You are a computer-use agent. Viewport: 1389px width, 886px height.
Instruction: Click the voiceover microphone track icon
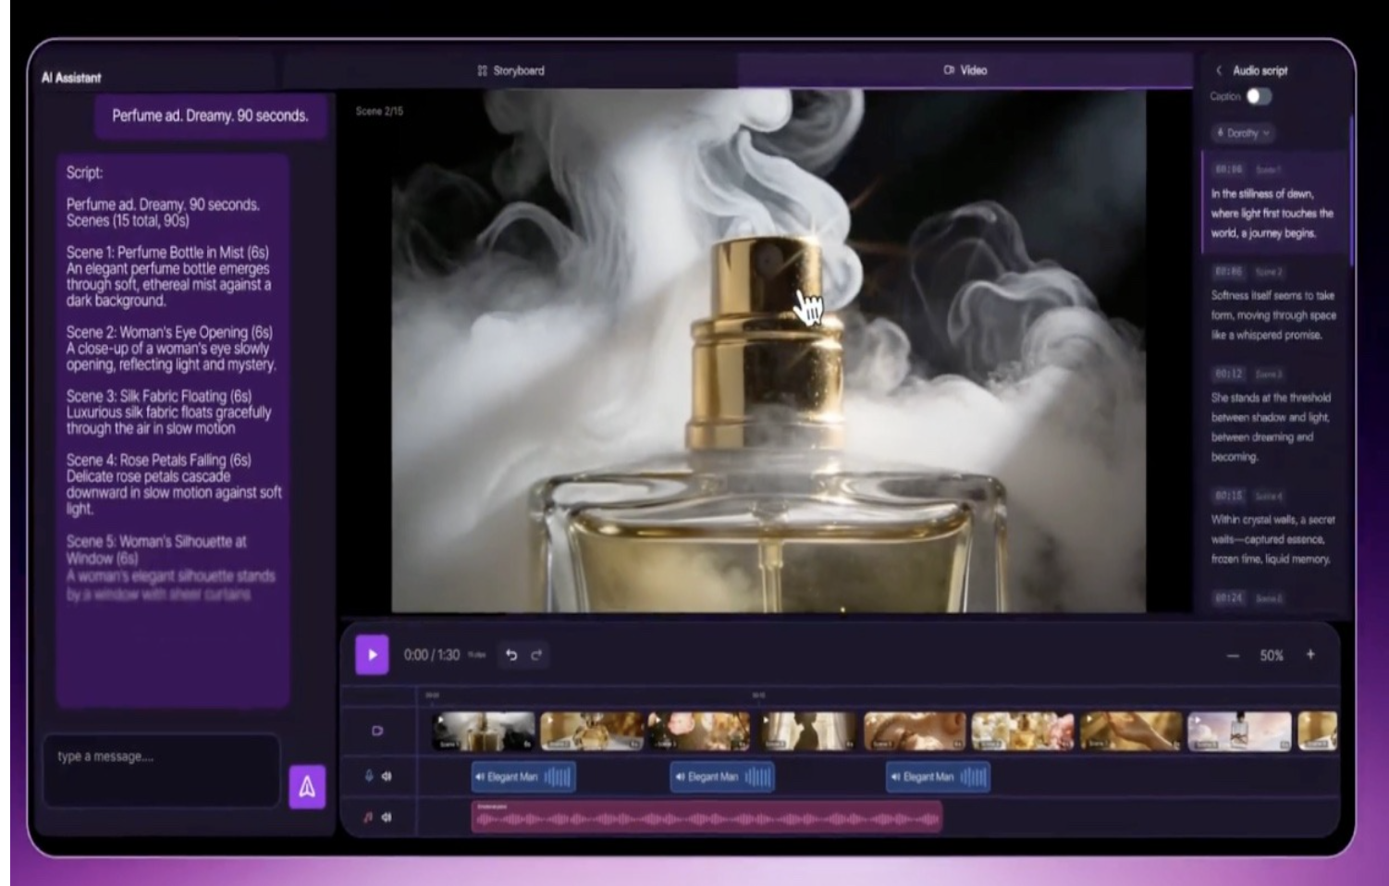(368, 776)
